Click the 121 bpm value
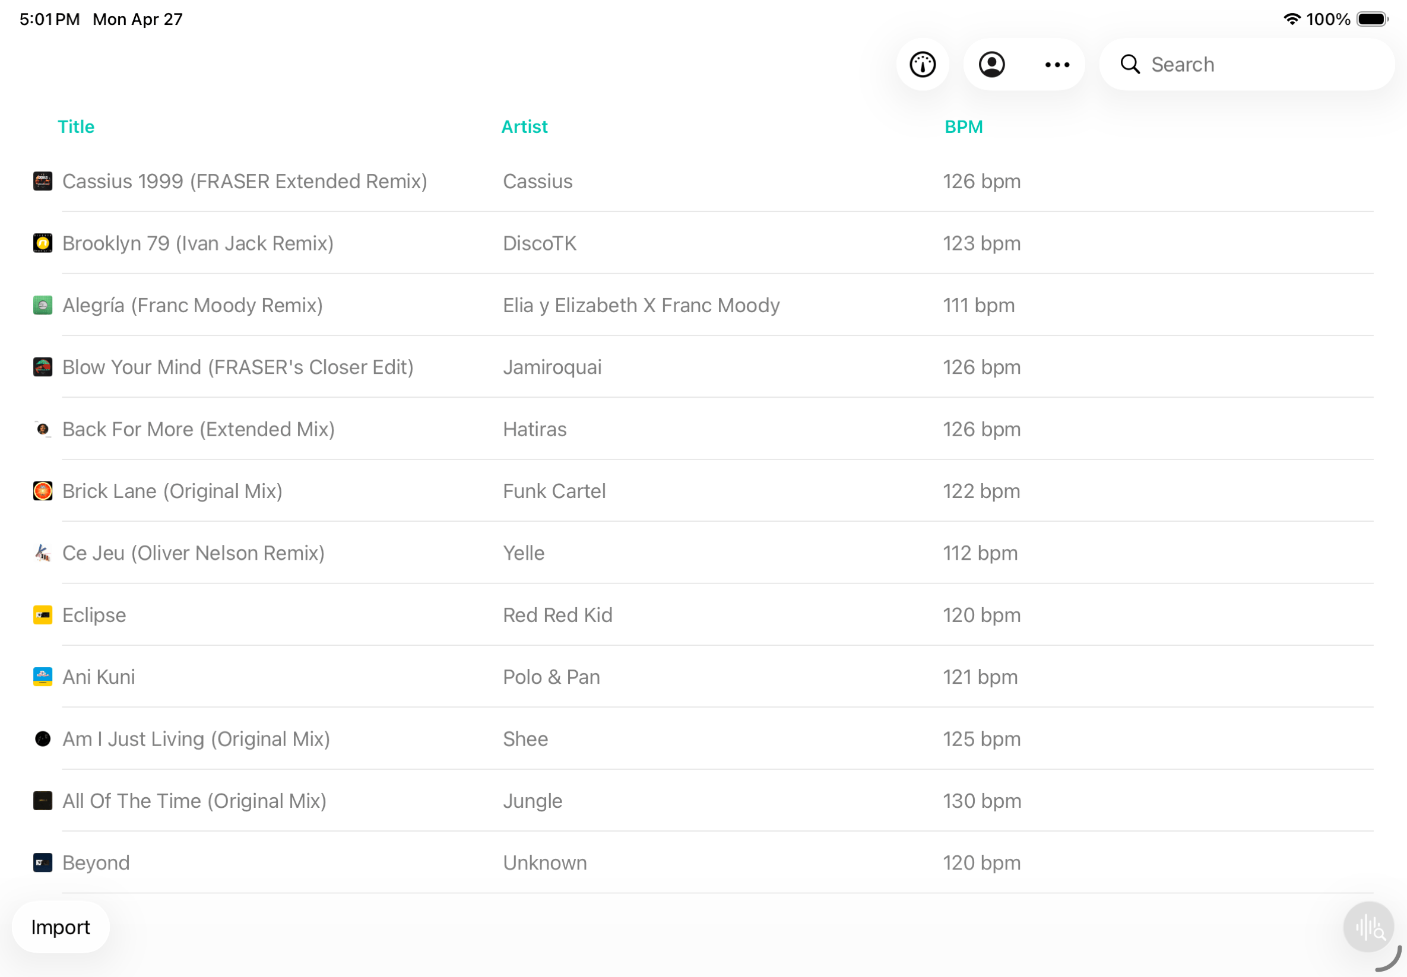The image size is (1407, 977). [x=980, y=677]
